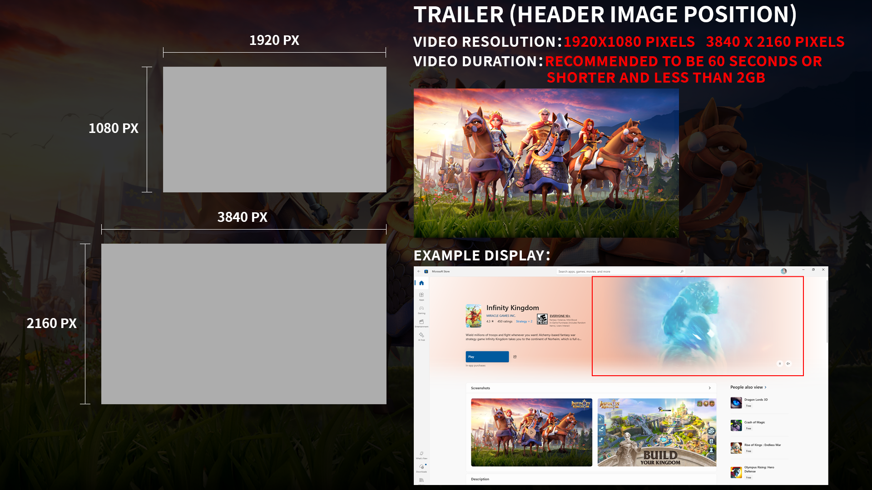Click the Dragon Lords 3D title

click(x=756, y=400)
